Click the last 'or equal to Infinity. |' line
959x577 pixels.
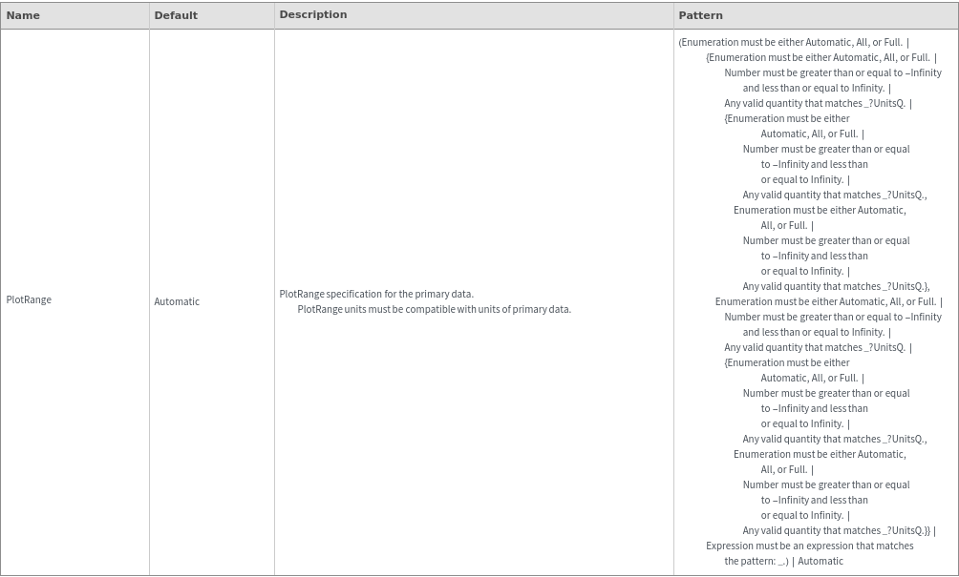pos(805,515)
